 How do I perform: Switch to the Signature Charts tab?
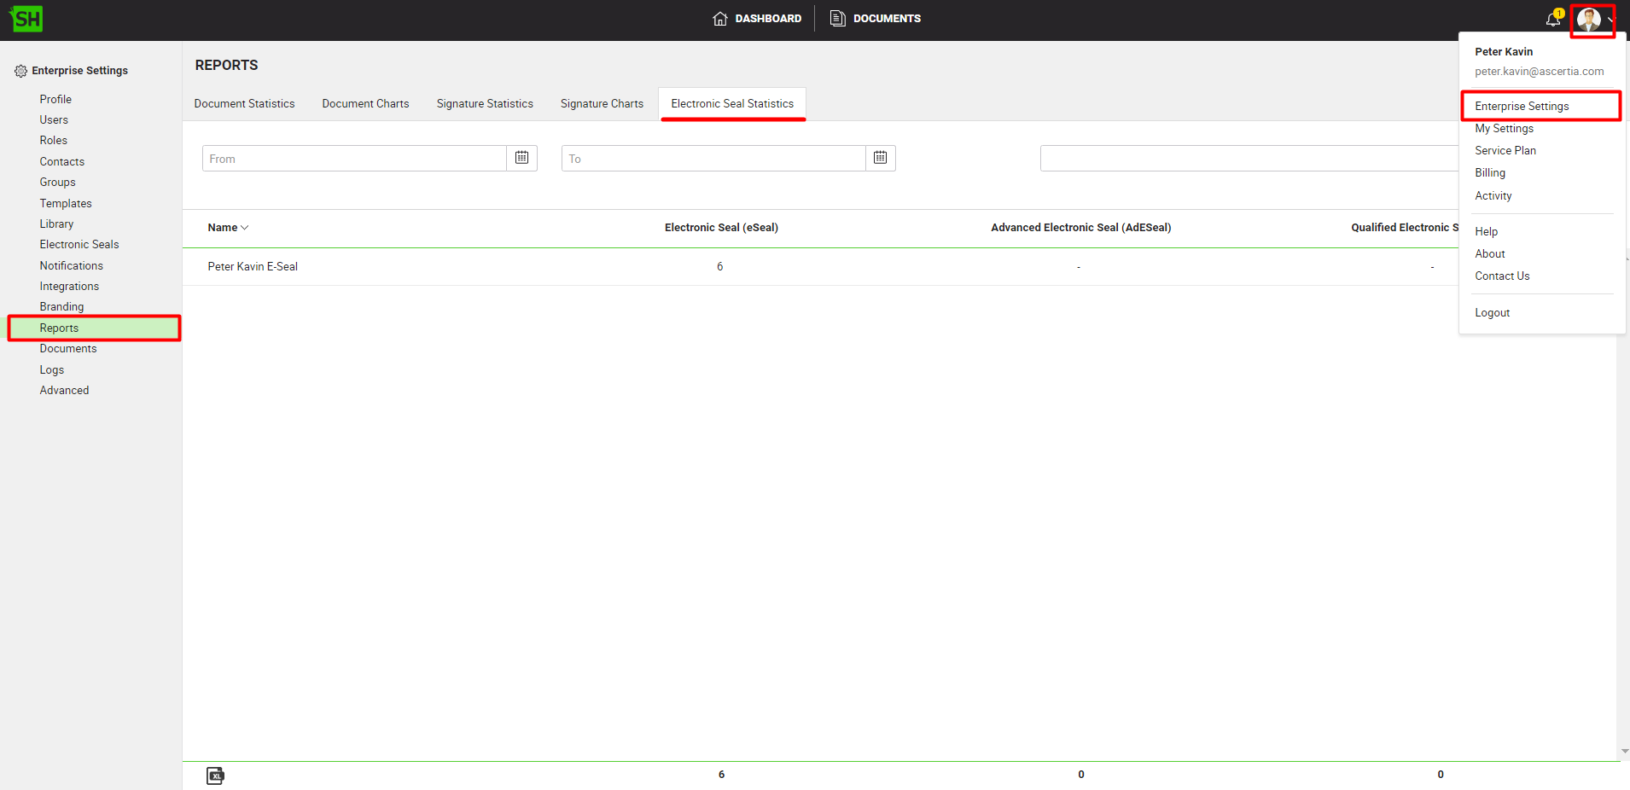602,104
